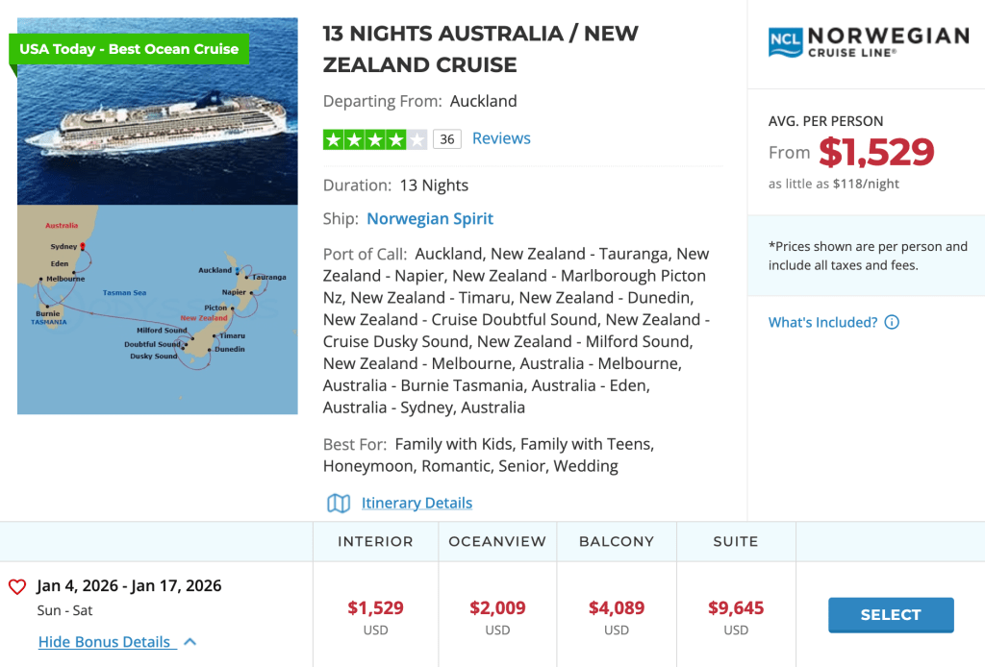Click the info icon beside What's Included
Viewport: 985px width, 667px height.
click(x=892, y=322)
